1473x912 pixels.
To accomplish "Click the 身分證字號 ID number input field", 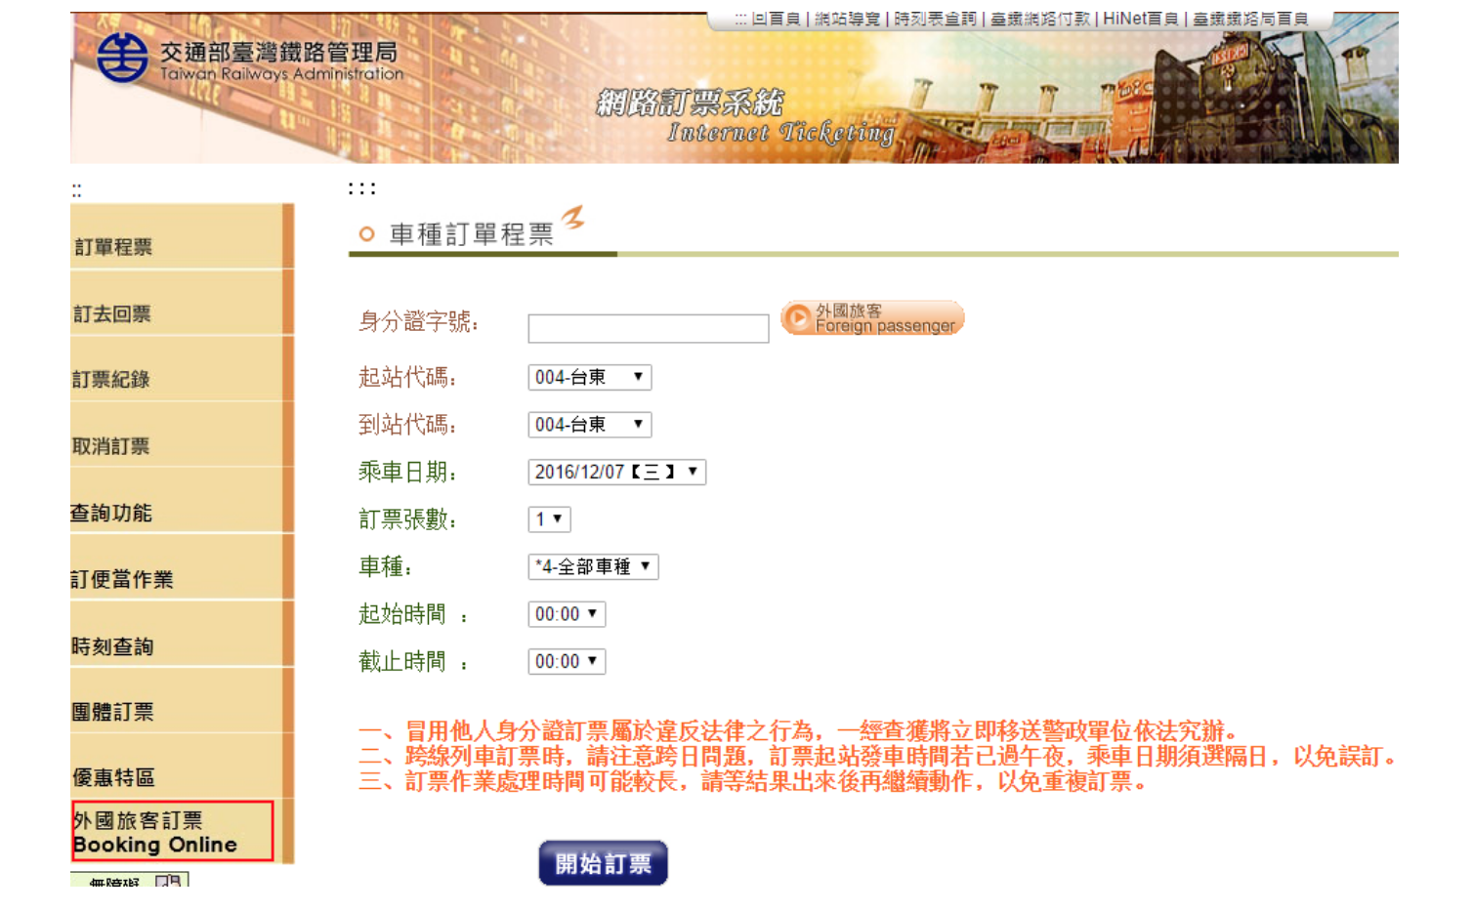I will pyautogui.click(x=648, y=329).
